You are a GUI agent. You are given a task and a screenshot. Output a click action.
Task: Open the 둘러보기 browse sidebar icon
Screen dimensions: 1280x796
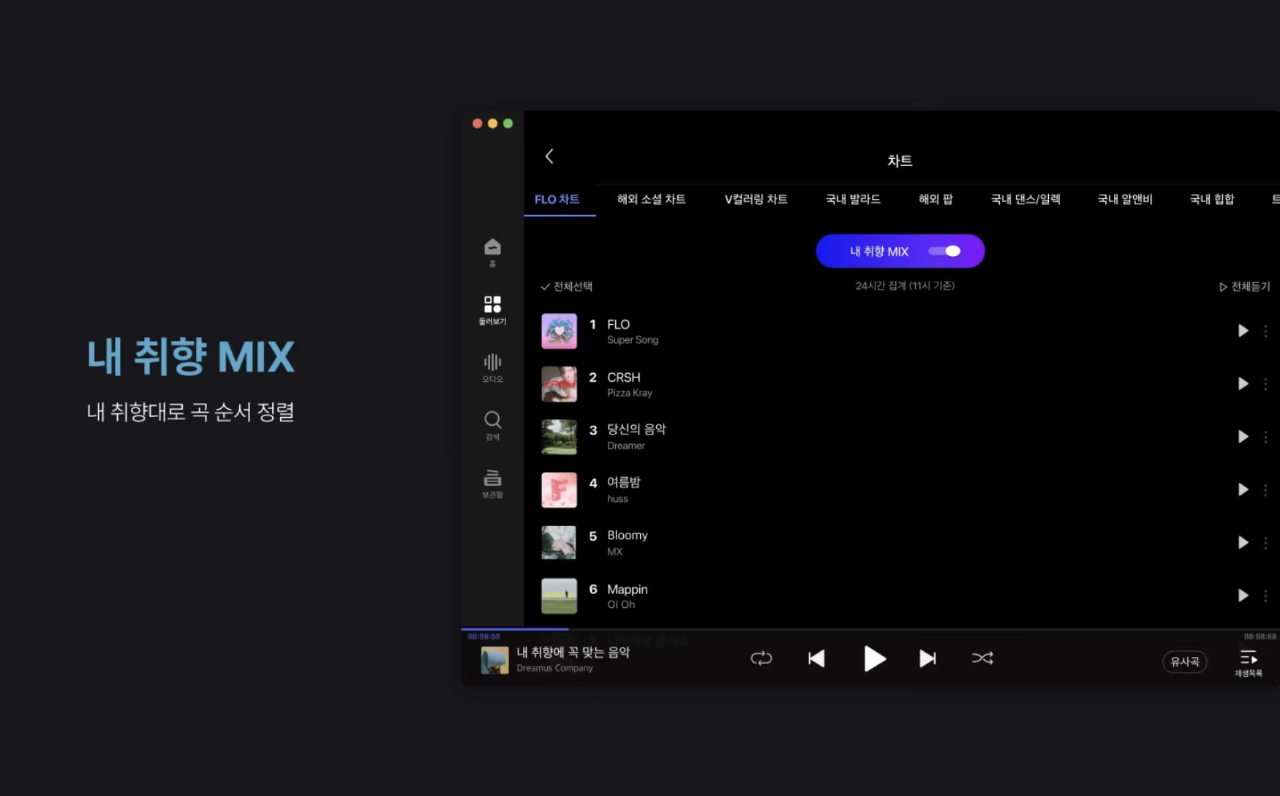tap(492, 310)
